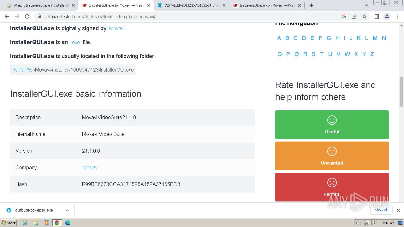The width and height of the screenshot is (404, 227).
Task: Open the Chrome three-dot menu
Action: (x=397, y=16)
